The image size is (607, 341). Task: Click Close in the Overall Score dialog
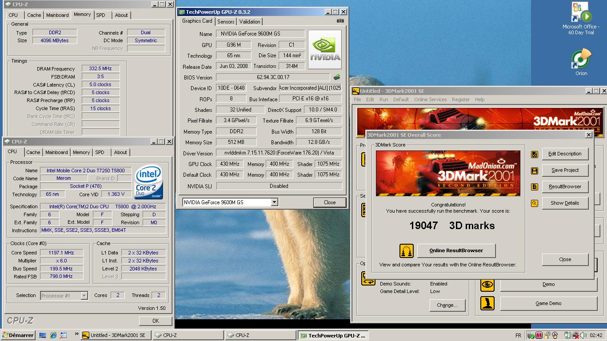(565, 260)
